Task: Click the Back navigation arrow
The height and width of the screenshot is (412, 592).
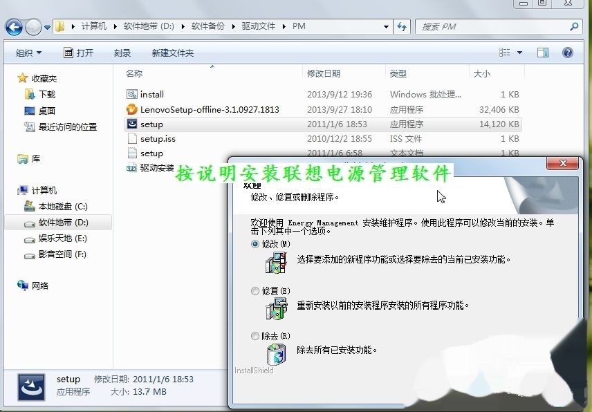Action: pos(14,27)
